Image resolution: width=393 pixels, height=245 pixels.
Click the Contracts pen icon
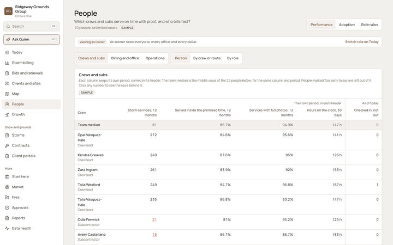click(7, 145)
